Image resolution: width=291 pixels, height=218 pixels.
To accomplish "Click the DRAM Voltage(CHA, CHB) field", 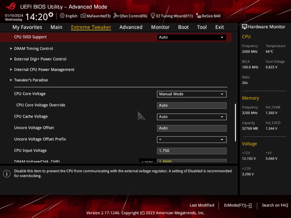I will tap(192, 161).
